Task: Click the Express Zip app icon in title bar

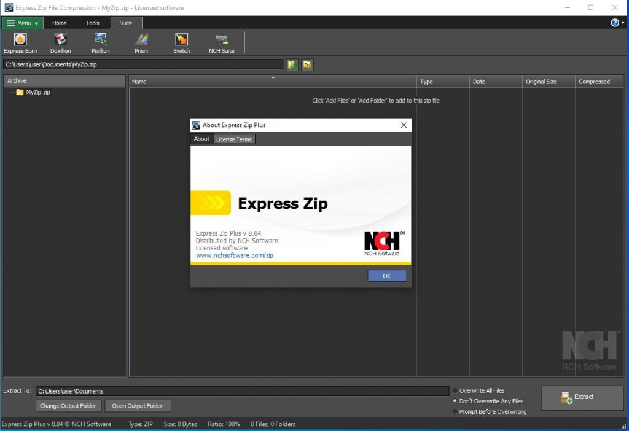Action: (x=9, y=7)
